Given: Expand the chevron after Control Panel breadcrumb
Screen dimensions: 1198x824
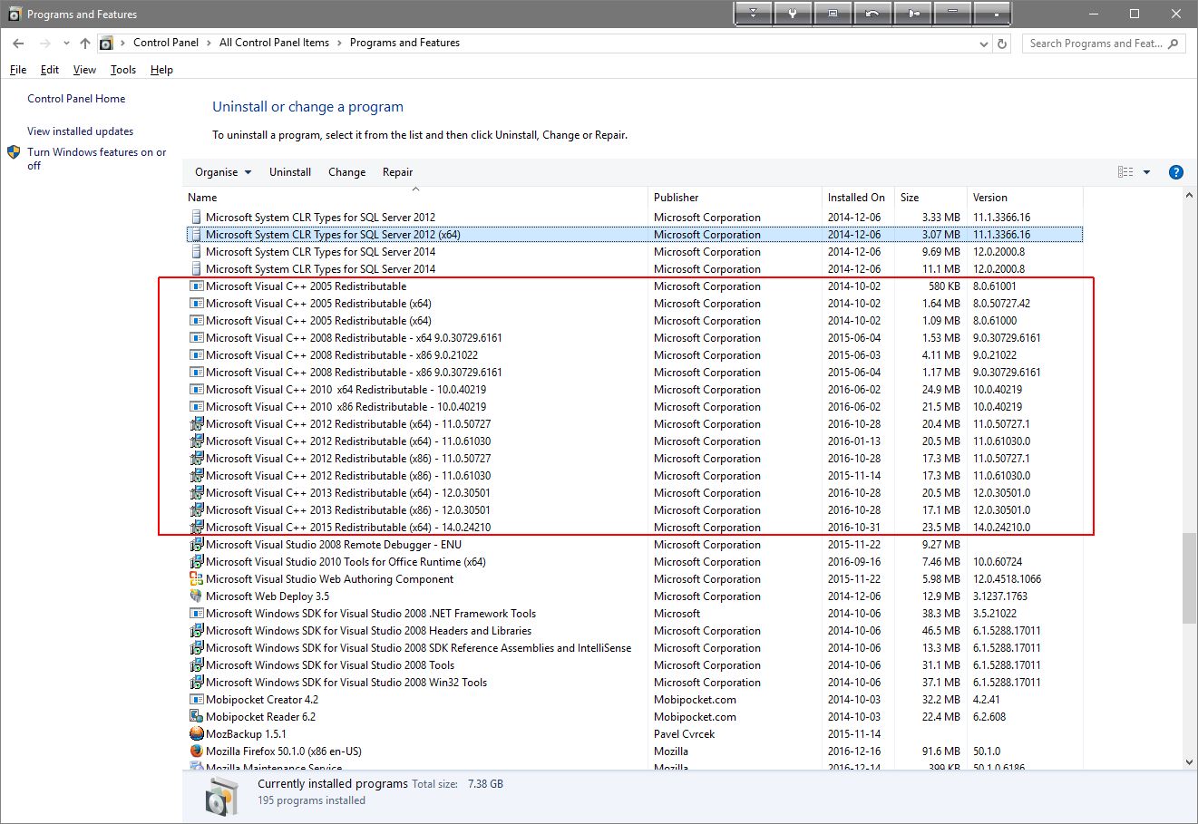Looking at the screenshot, I should tap(209, 43).
